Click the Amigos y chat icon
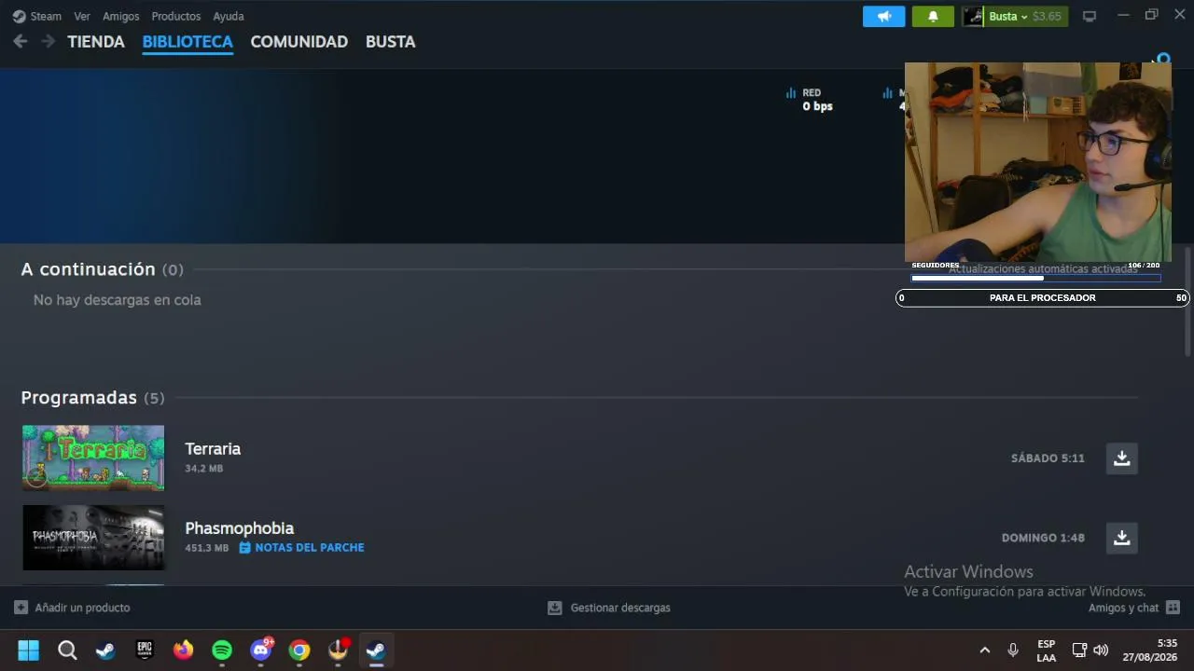 (1173, 608)
